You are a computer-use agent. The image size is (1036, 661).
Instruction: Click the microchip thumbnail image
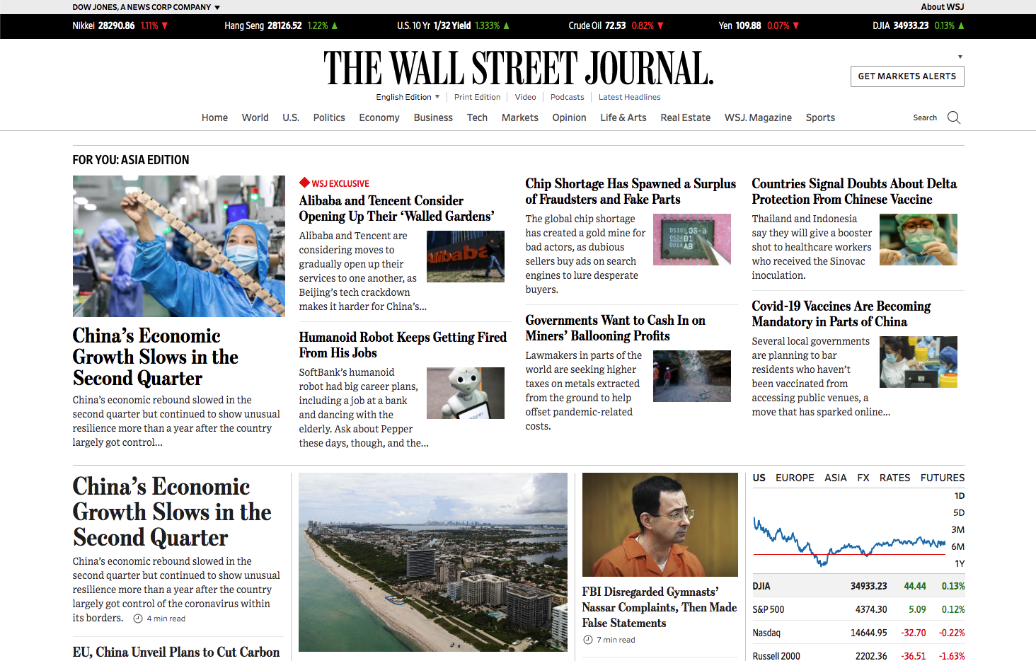coord(692,240)
